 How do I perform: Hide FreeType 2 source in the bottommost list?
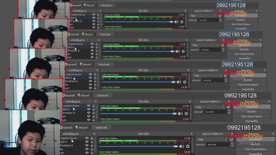(x=87, y=145)
